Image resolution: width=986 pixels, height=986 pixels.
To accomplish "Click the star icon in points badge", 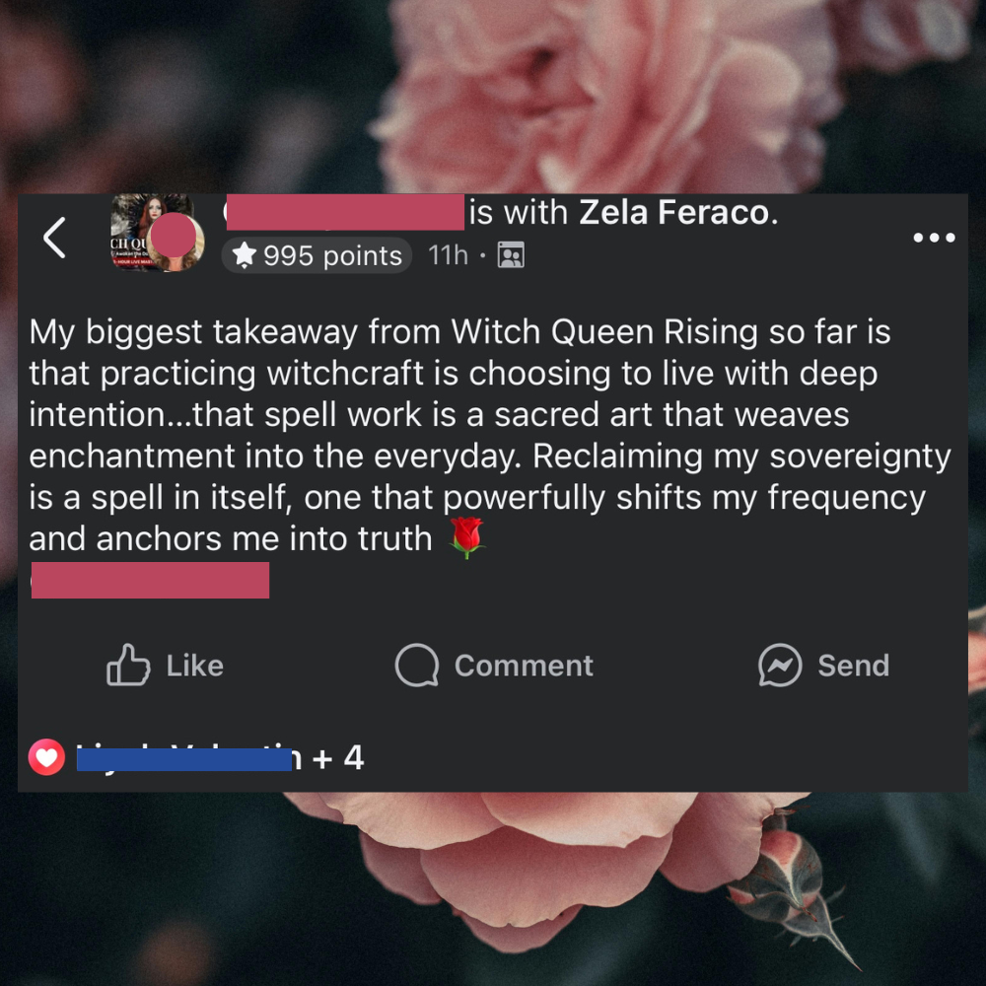I will click(244, 255).
